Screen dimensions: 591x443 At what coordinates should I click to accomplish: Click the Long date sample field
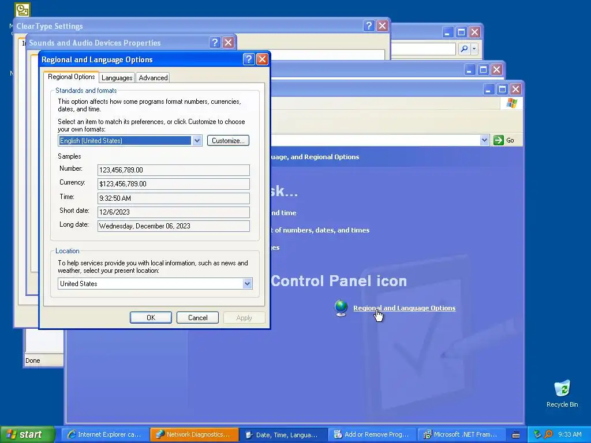pos(173,226)
